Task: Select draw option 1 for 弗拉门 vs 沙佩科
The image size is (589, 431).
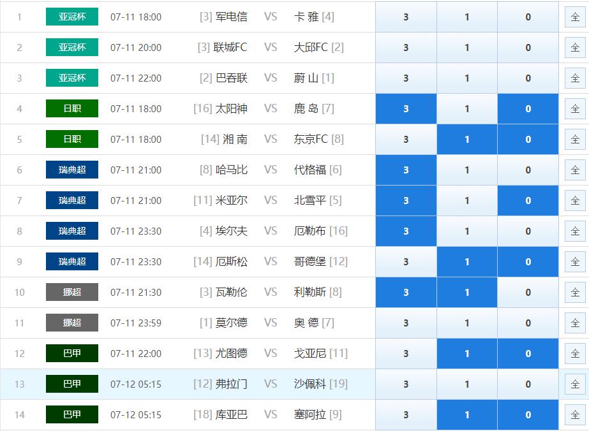Action: click(466, 384)
